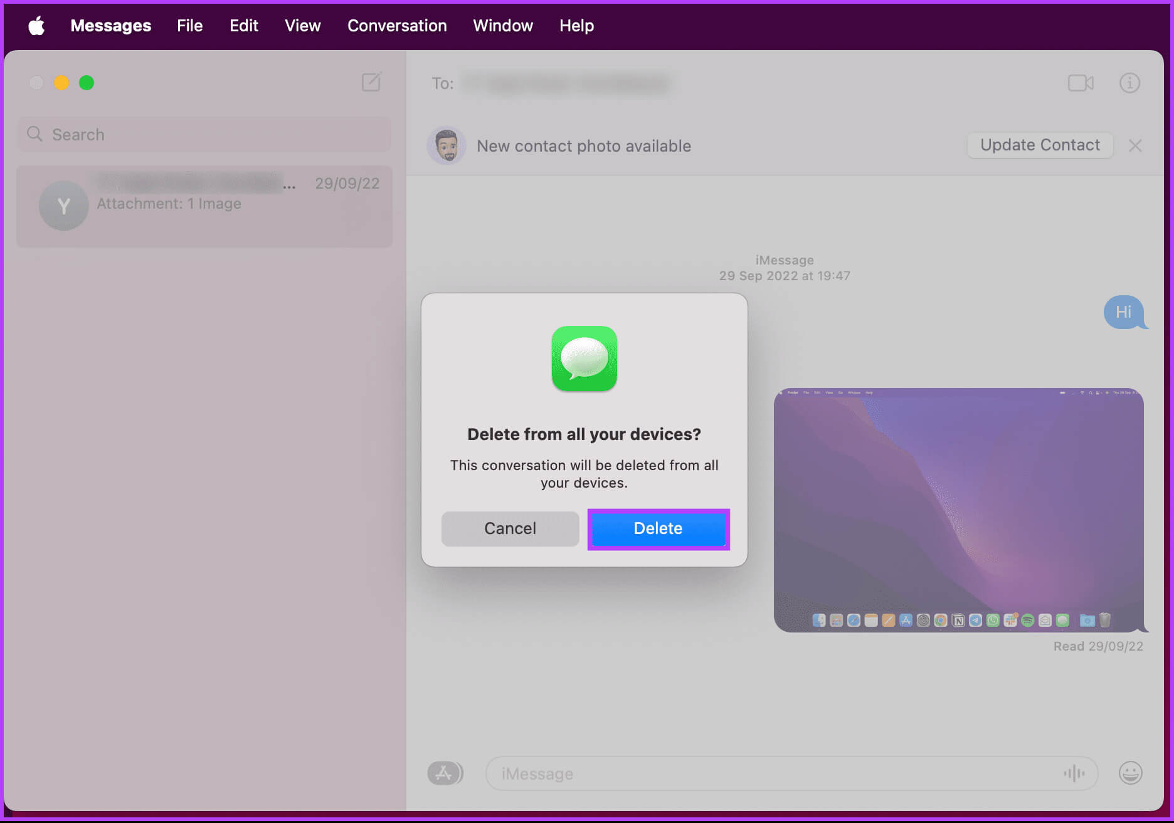This screenshot has width=1174, height=823.
Task: Open the File menu
Action: pyautogui.click(x=189, y=26)
